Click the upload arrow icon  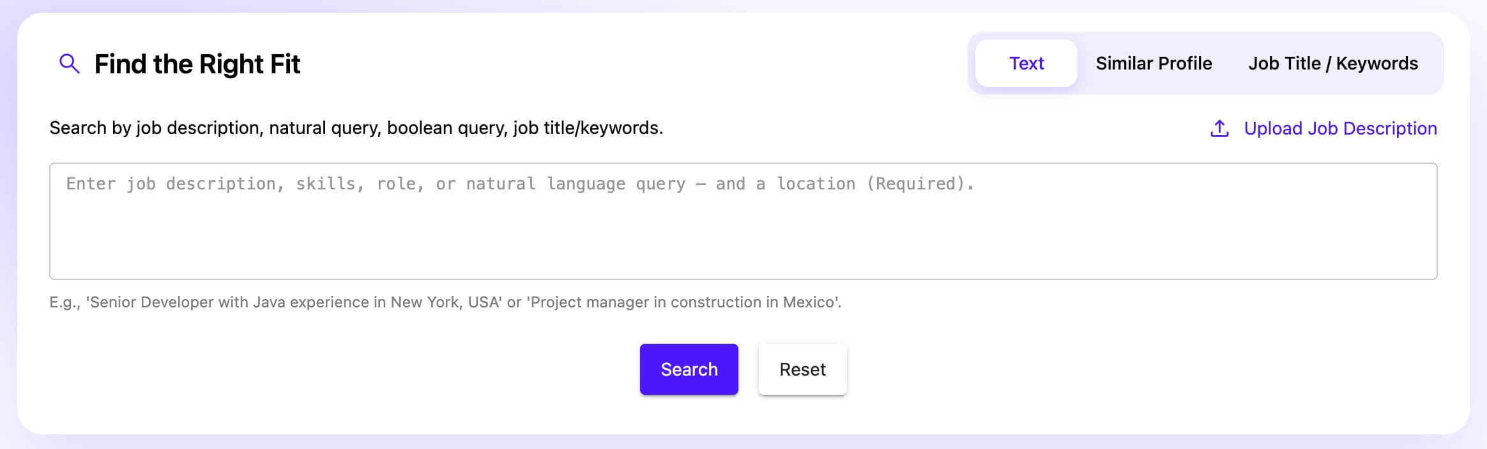(x=1219, y=128)
